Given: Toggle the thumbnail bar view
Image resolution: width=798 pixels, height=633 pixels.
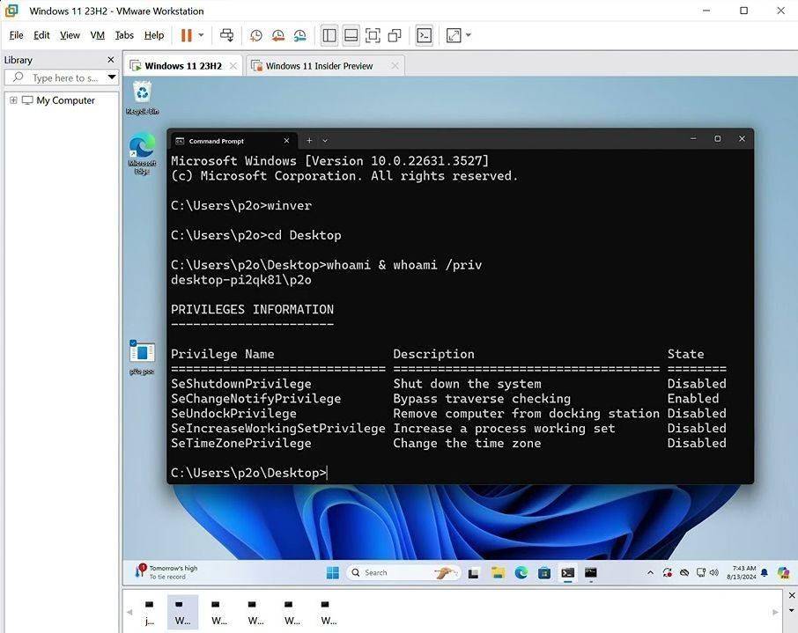Looking at the screenshot, I should pyautogui.click(x=351, y=35).
